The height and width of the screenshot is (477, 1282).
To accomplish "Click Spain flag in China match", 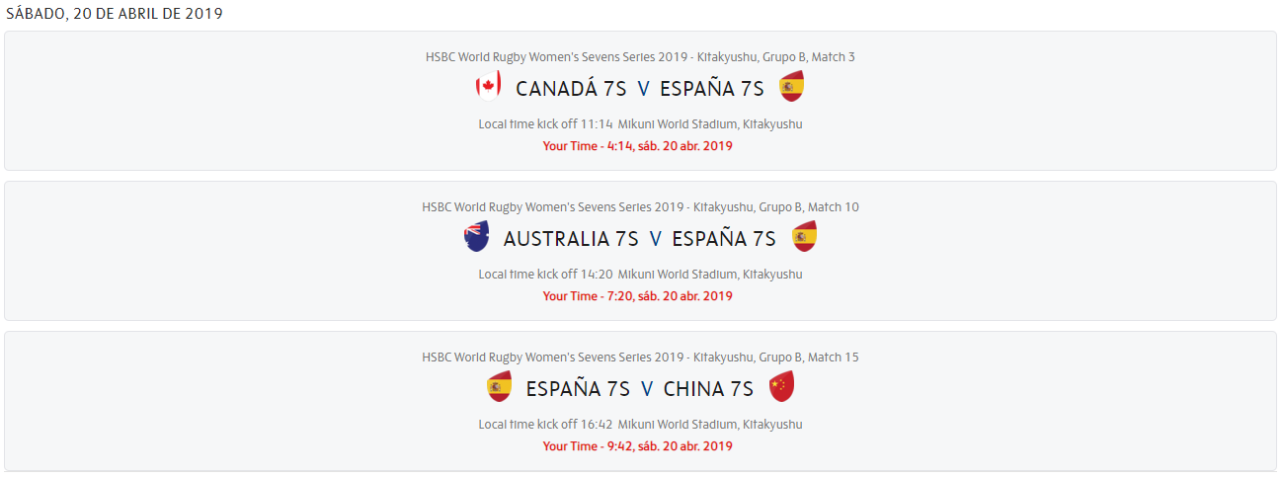I will click(x=500, y=387).
